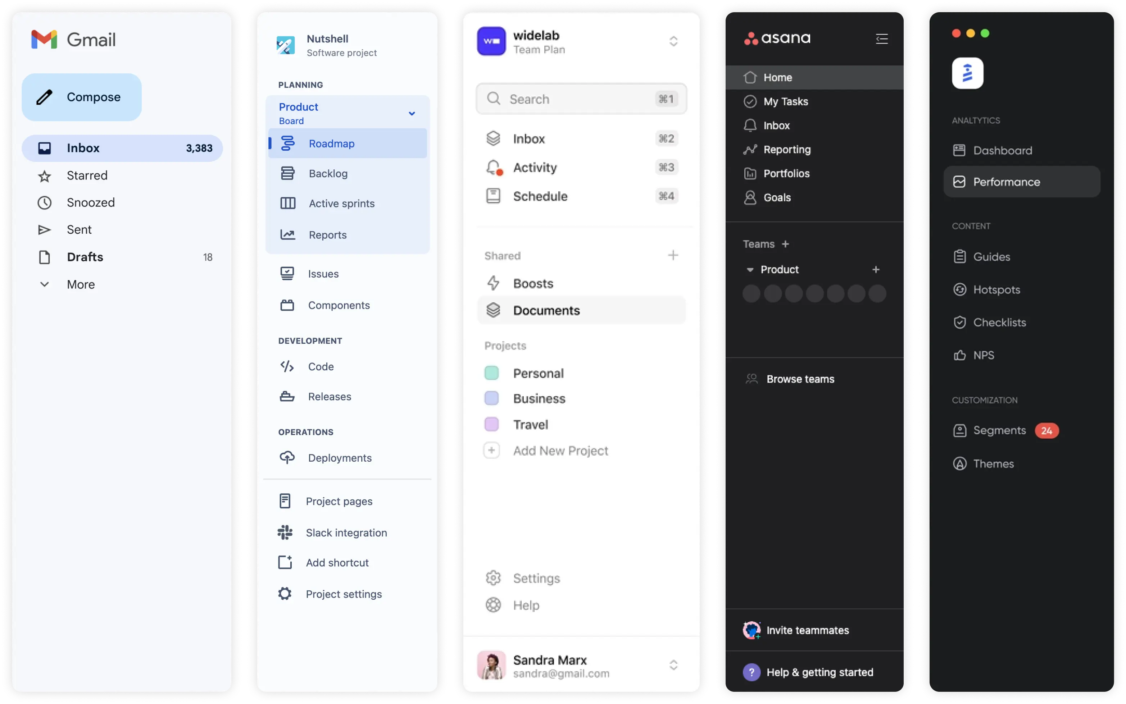Click Add New Project in Widelab

[x=560, y=450]
